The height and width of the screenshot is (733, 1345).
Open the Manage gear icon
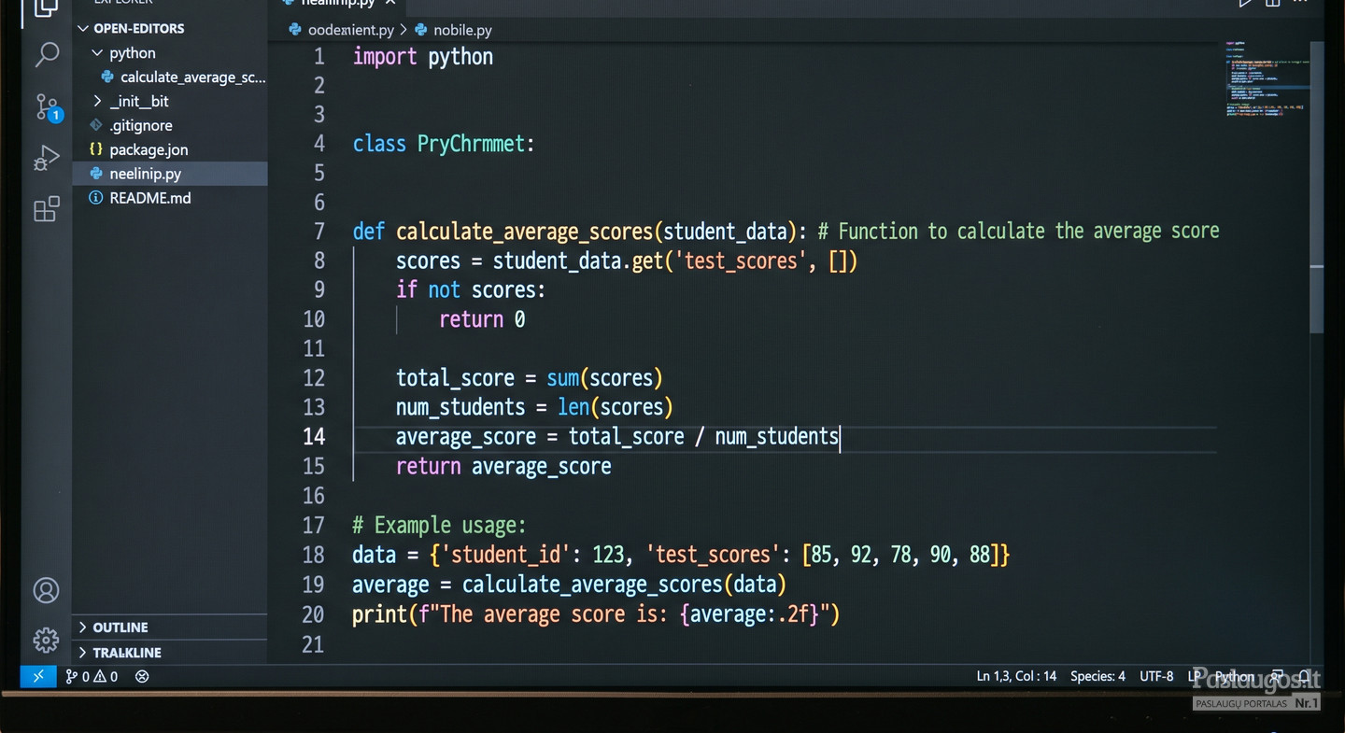pyautogui.click(x=46, y=640)
